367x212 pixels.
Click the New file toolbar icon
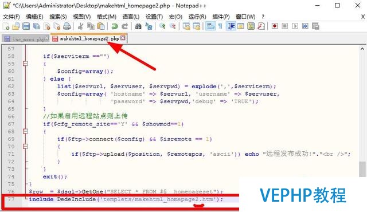pos(6,26)
